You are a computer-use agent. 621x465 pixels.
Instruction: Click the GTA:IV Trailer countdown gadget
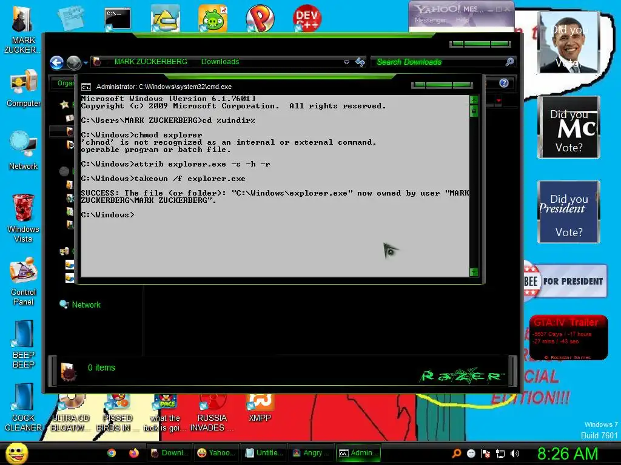568,337
